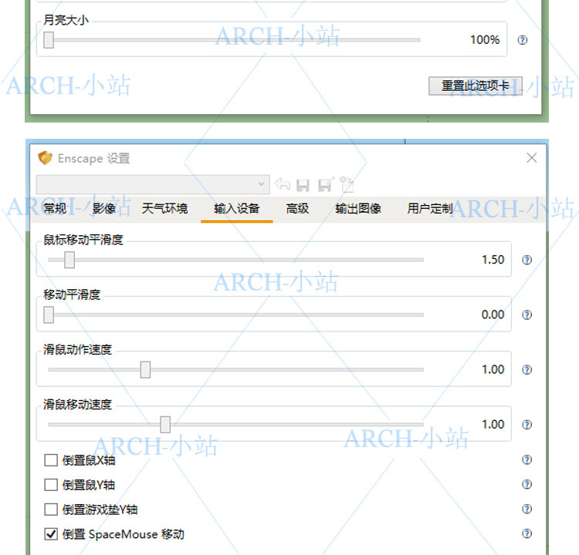Open the preset dropdown list
Viewport: 579px width, 555px height.
click(x=262, y=184)
